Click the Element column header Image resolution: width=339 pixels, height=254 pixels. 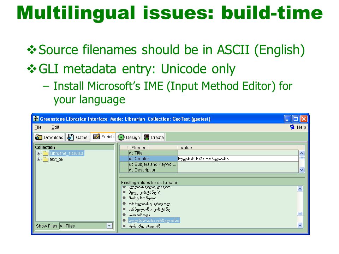(153, 147)
